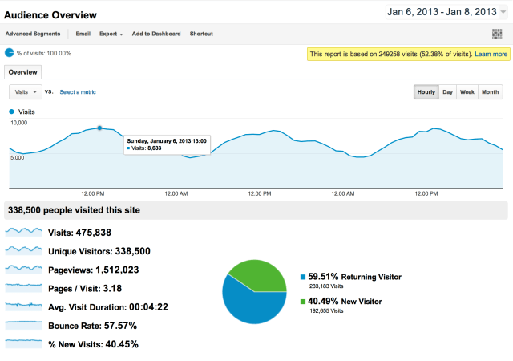Click the Audience Overview title
This screenshot has width=513, height=361.
tap(50, 15)
